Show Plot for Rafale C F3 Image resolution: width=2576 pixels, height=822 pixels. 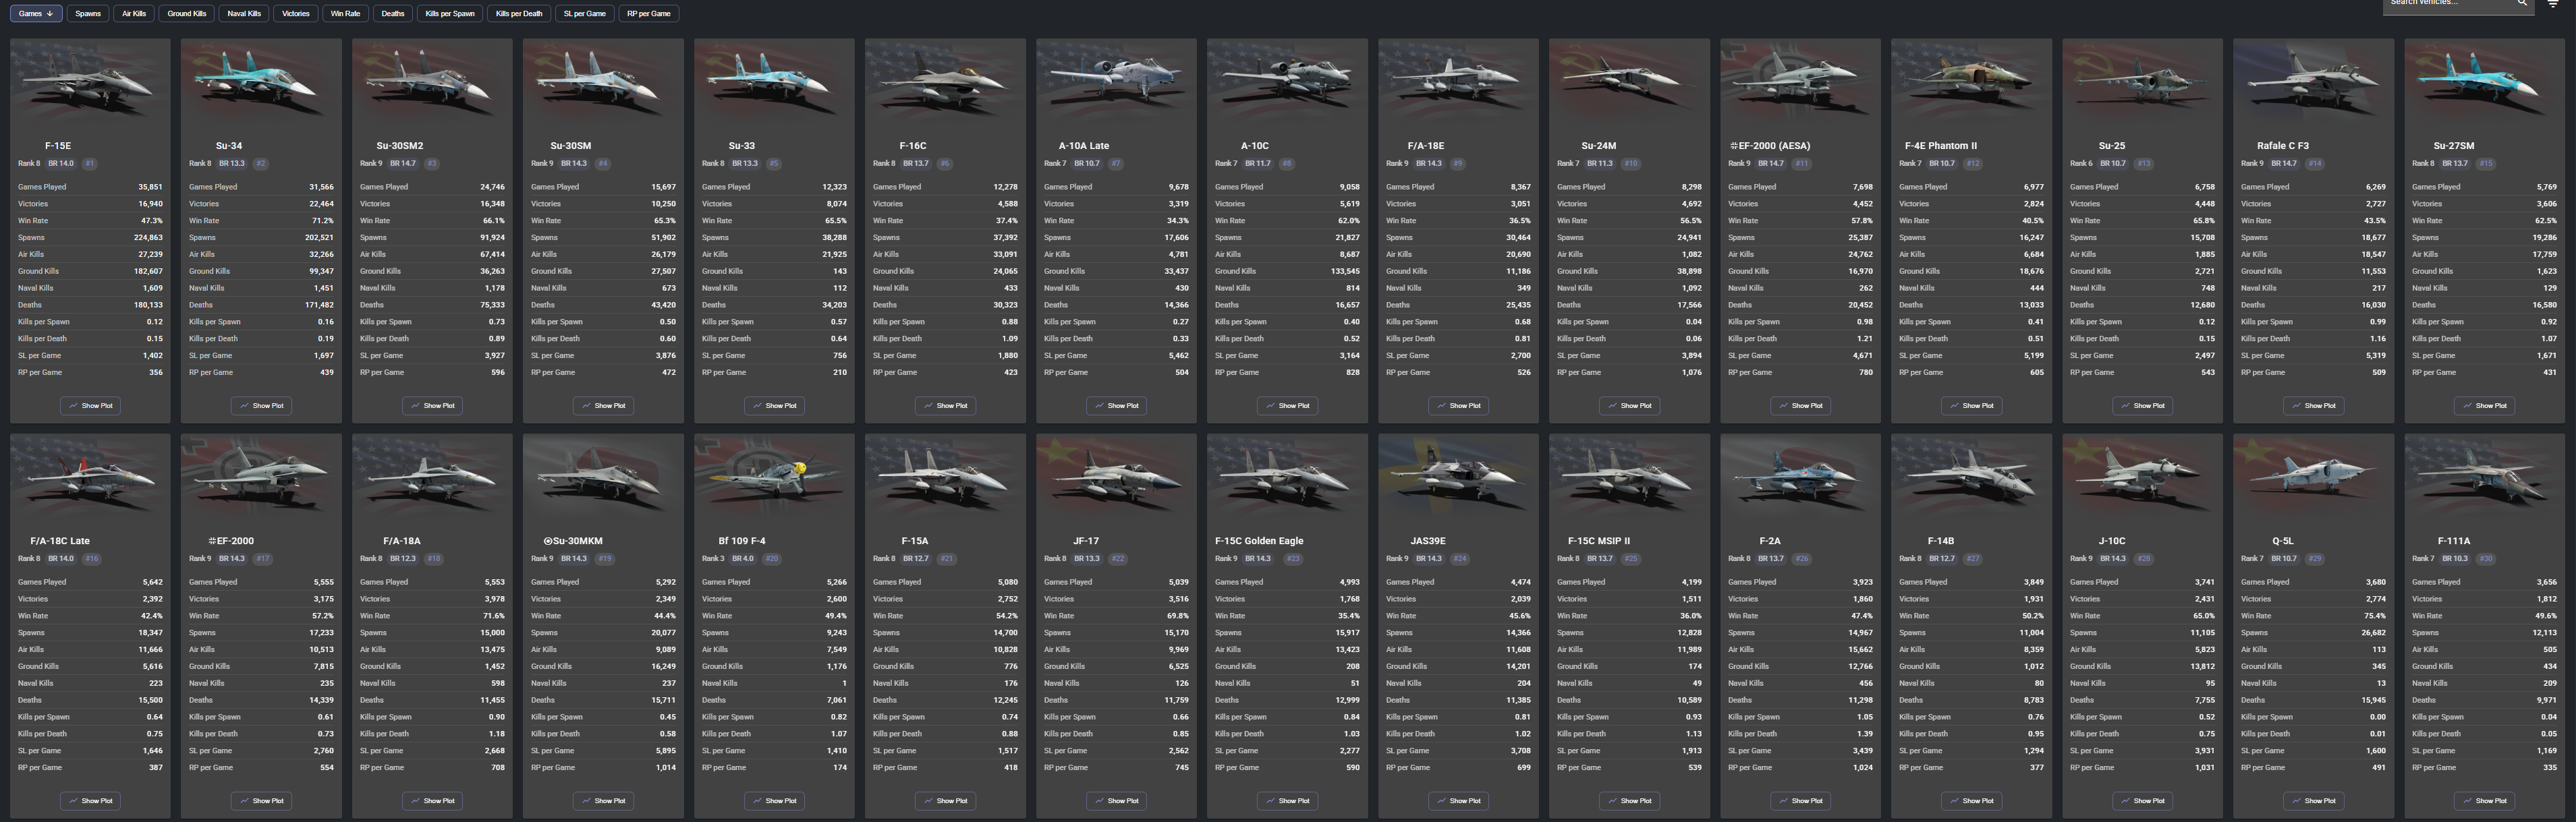coord(2313,406)
